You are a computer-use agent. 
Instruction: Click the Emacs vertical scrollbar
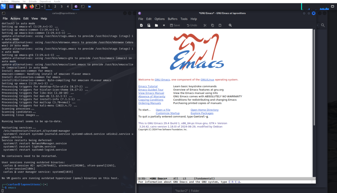314,77
